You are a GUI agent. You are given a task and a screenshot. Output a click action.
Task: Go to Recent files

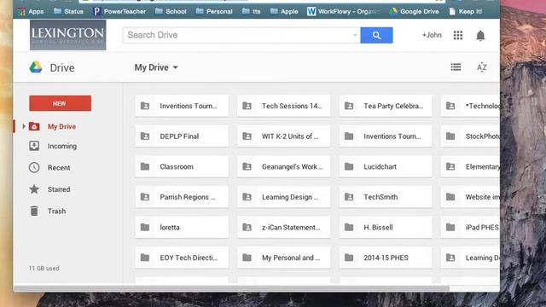tap(59, 167)
